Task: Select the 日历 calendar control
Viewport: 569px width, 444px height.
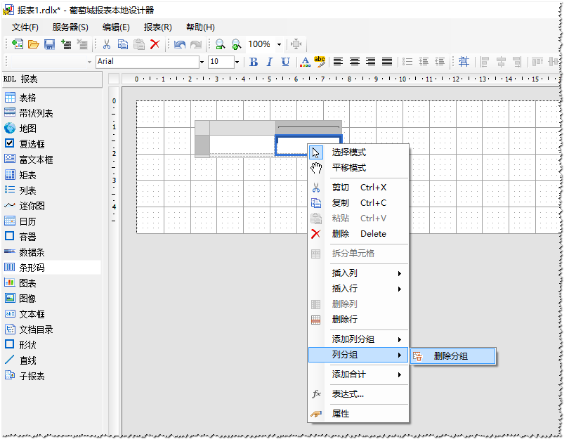Action: [x=51, y=221]
